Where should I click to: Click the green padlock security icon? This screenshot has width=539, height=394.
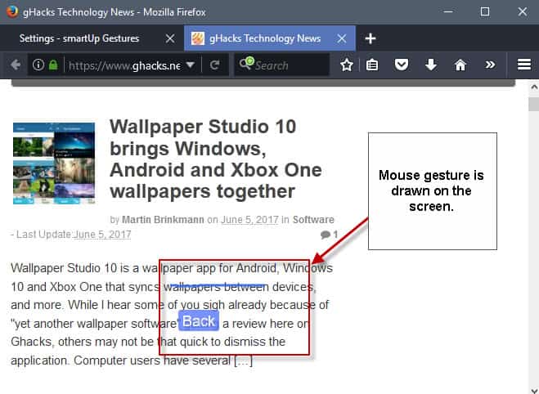click(x=53, y=65)
